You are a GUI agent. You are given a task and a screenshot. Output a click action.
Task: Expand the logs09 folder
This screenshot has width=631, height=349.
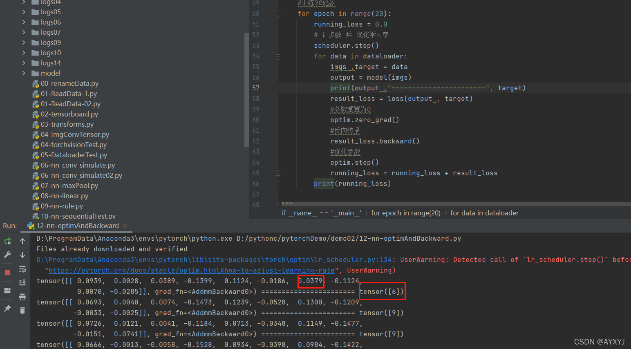24,43
